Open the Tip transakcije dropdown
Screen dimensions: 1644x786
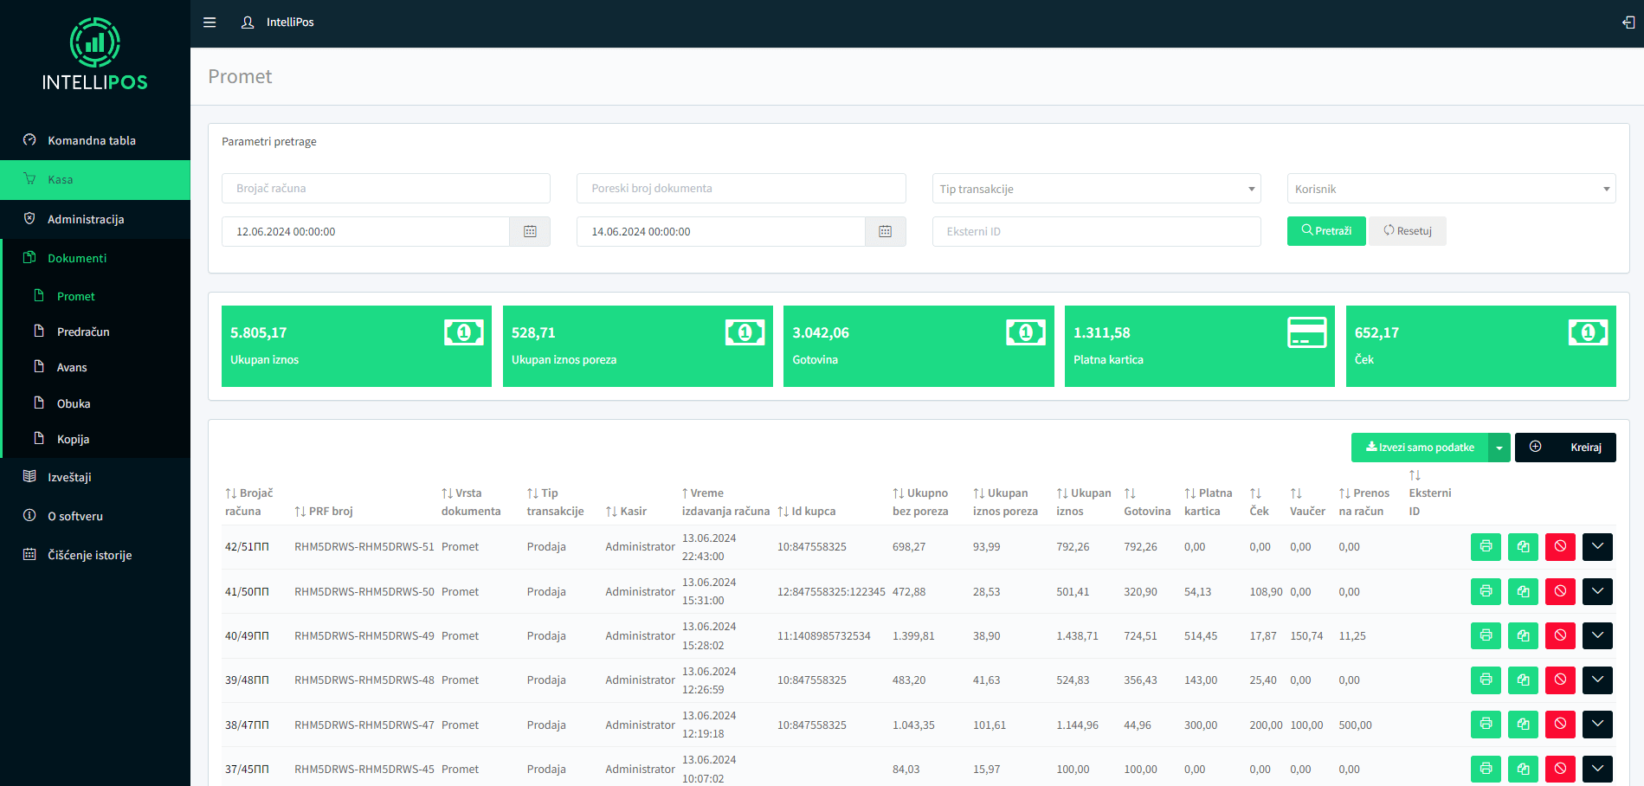coord(1096,189)
